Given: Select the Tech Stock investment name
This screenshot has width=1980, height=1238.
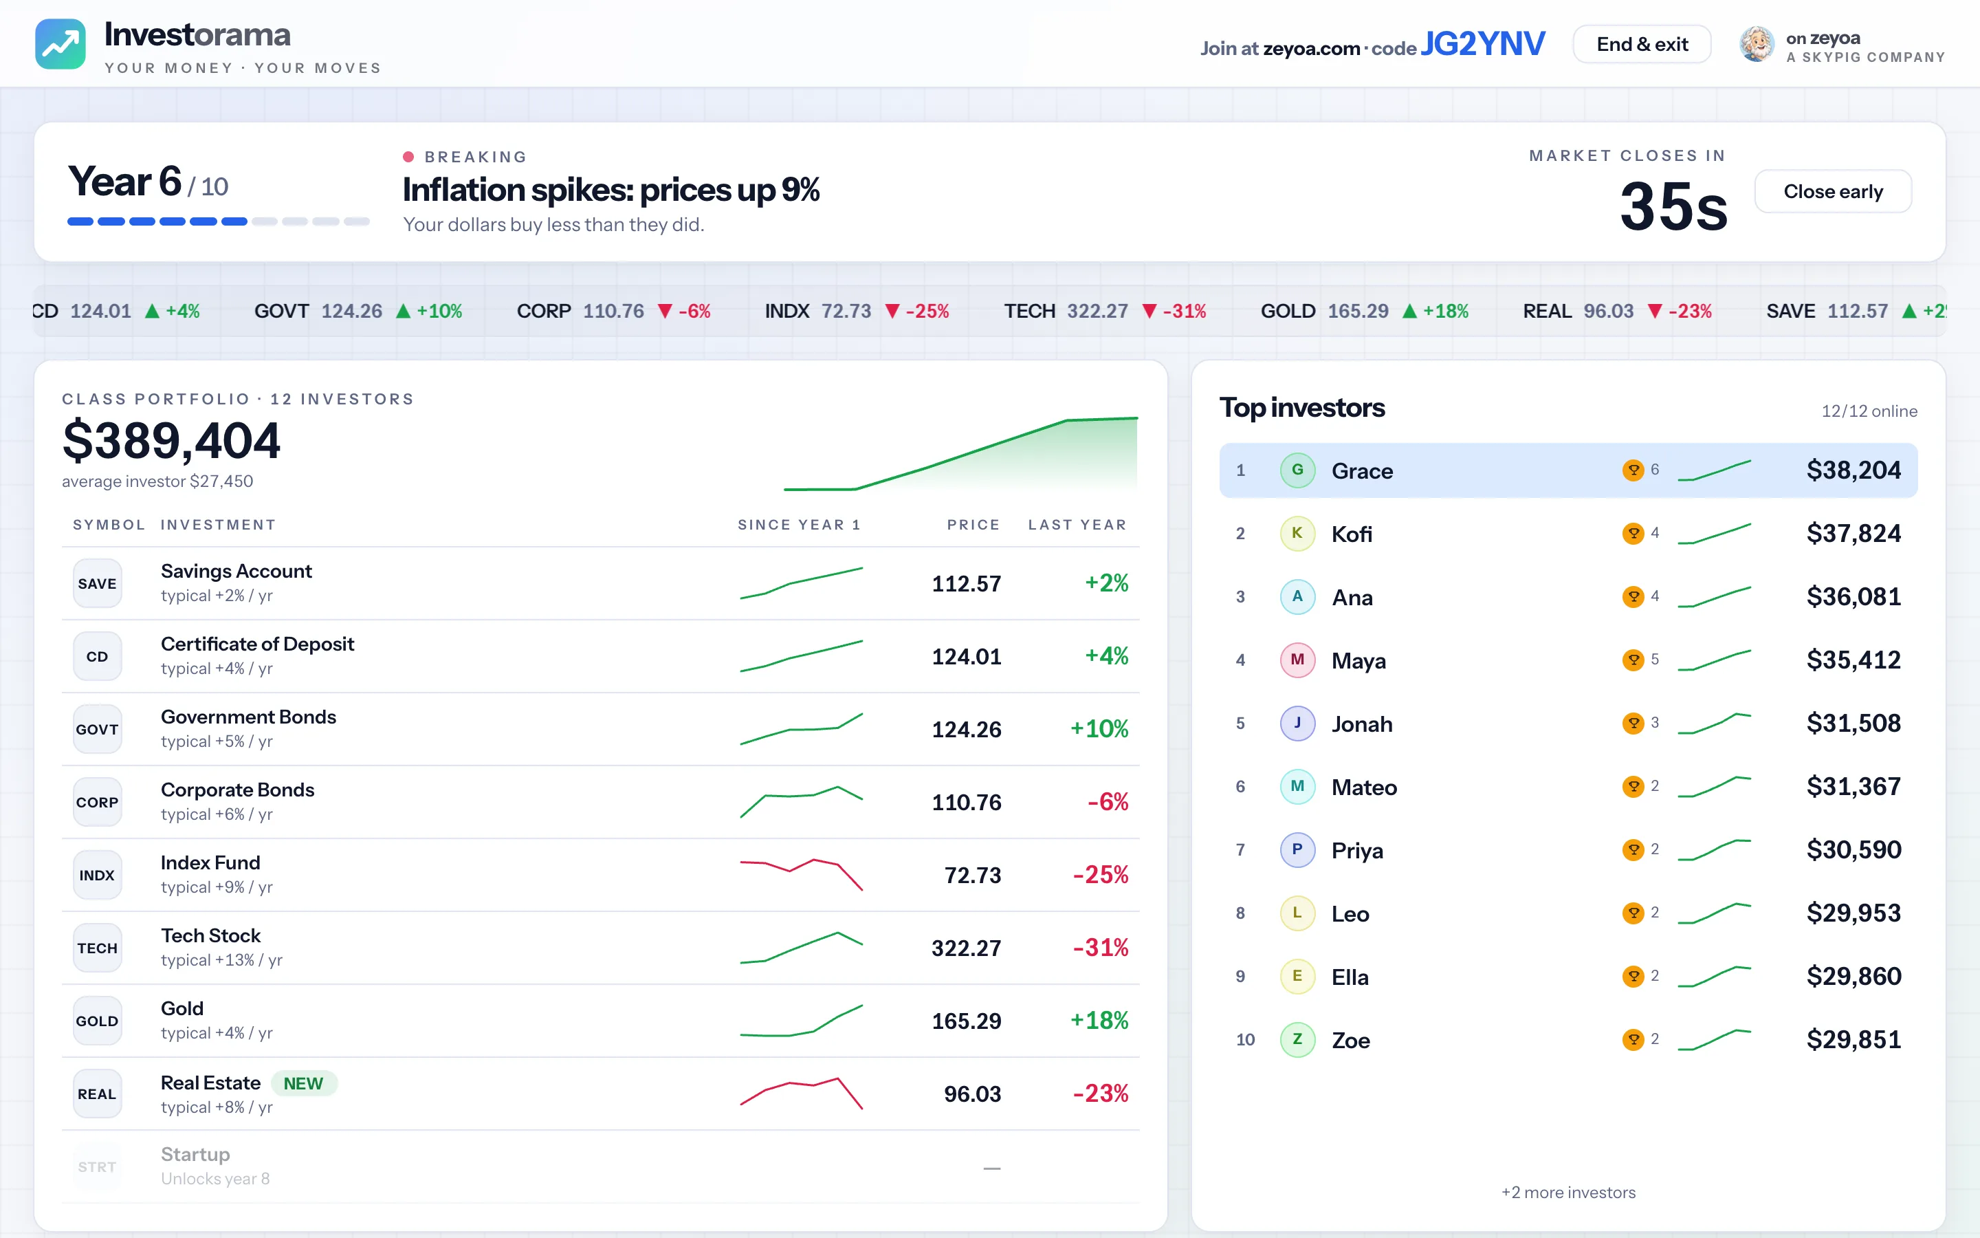Looking at the screenshot, I should tap(210, 935).
